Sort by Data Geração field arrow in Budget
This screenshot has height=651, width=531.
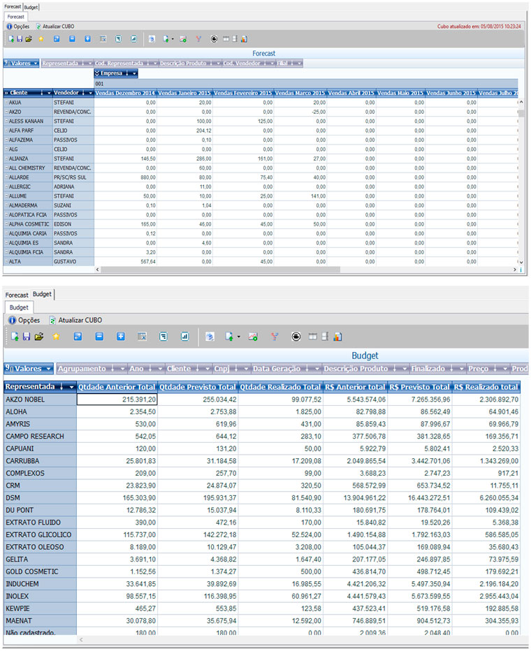click(307, 368)
